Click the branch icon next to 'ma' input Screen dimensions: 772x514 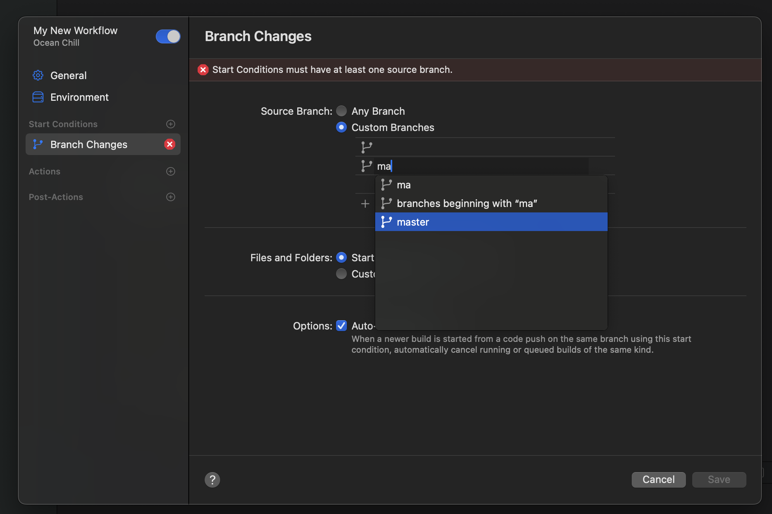coord(367,166)
